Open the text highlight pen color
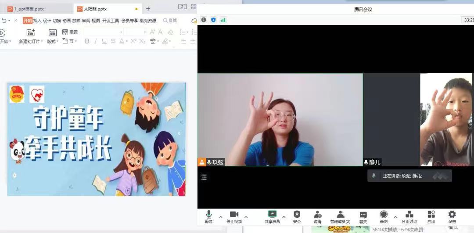The image size is (474, 233). (x=165, y=41)
